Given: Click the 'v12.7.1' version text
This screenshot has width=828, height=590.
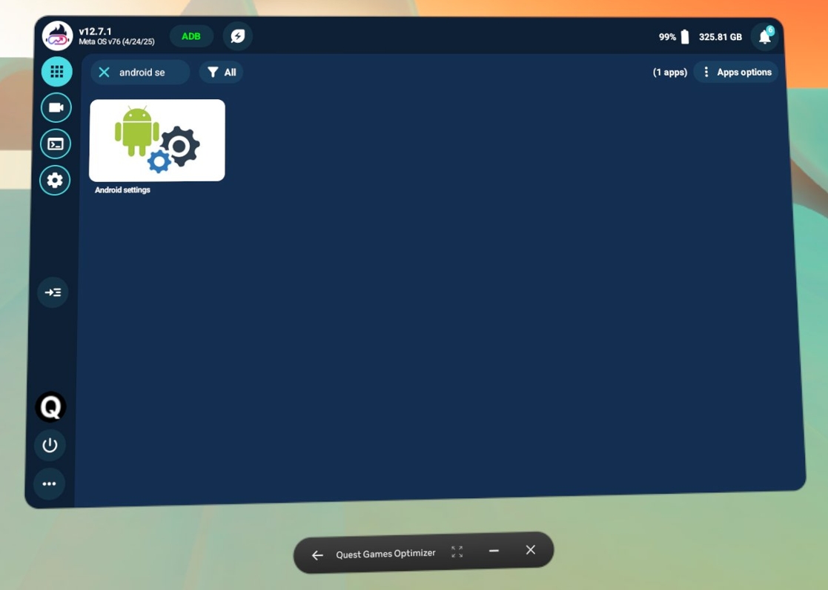Looking at the screenshot, I should (95, 32).
